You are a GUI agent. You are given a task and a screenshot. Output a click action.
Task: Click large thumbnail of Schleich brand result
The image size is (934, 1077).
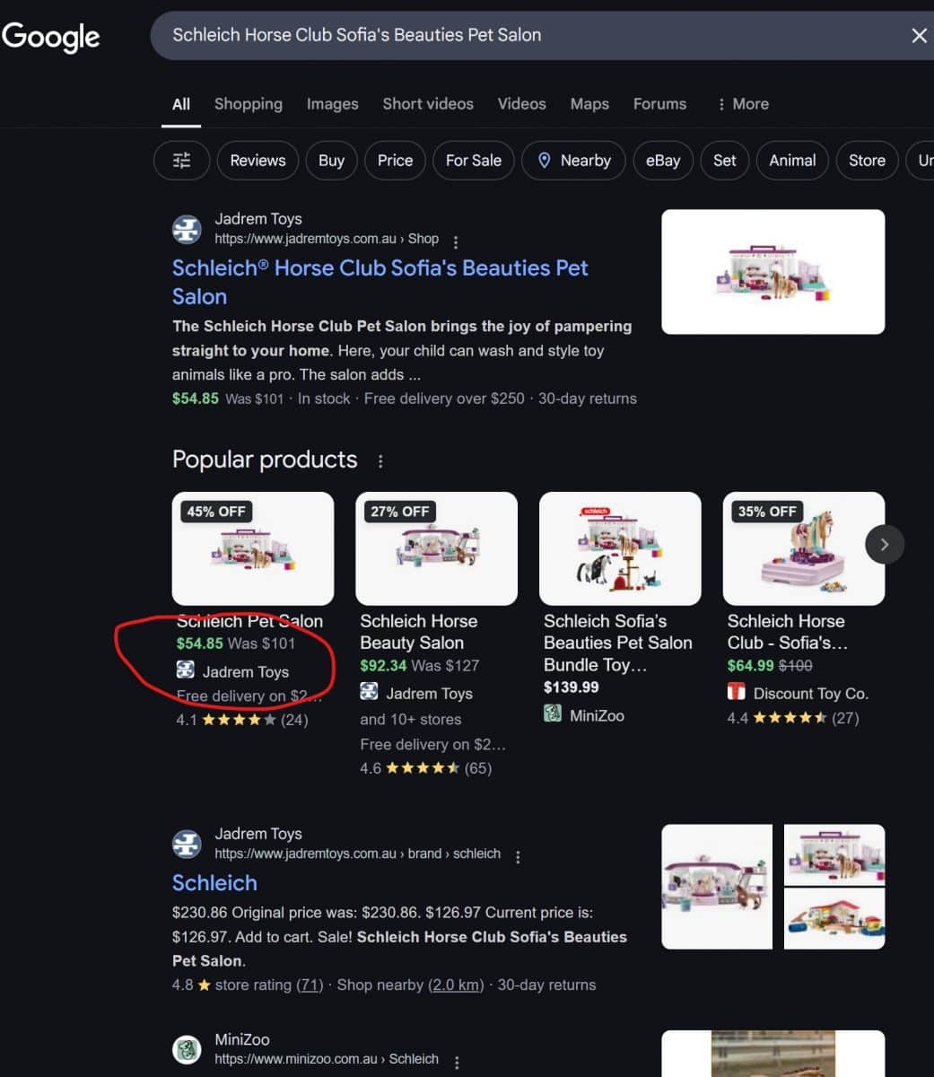(717, 887)
